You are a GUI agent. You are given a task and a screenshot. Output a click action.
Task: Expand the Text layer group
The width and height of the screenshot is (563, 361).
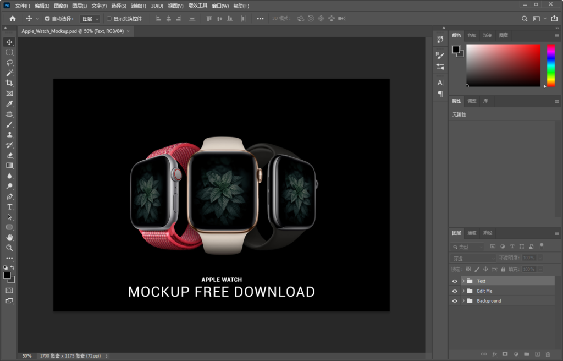click(x=463, y=281)
